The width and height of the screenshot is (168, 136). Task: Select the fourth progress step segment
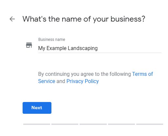(121, 124)
